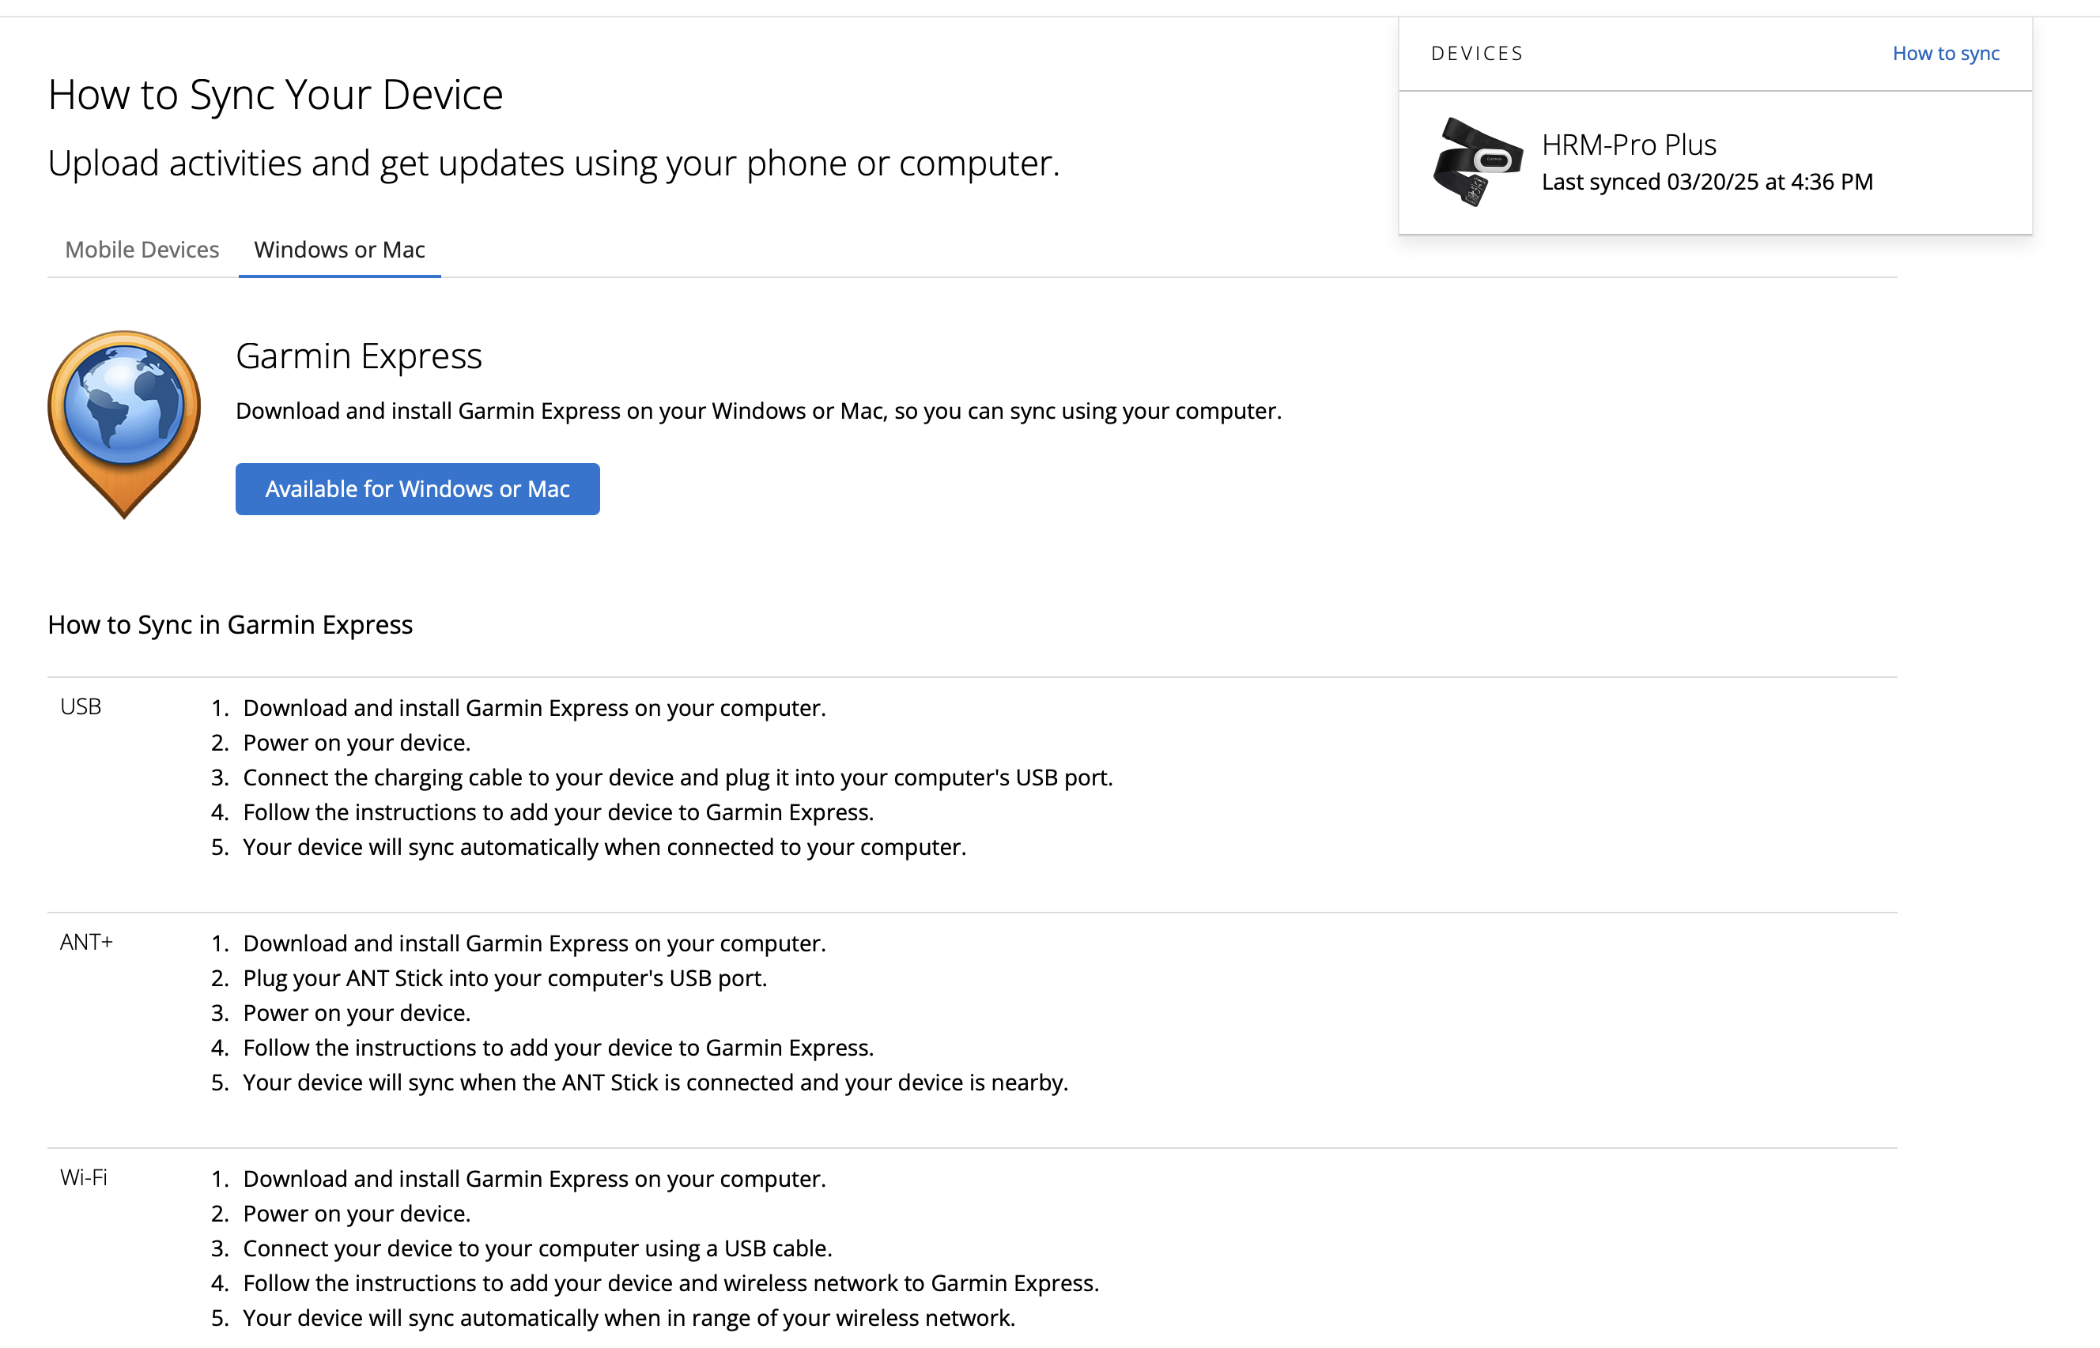The image size is (2100, 1348).
Task: Click the Last synced 03/20/25 timestamp text
Action: (x=1706, y=182)
